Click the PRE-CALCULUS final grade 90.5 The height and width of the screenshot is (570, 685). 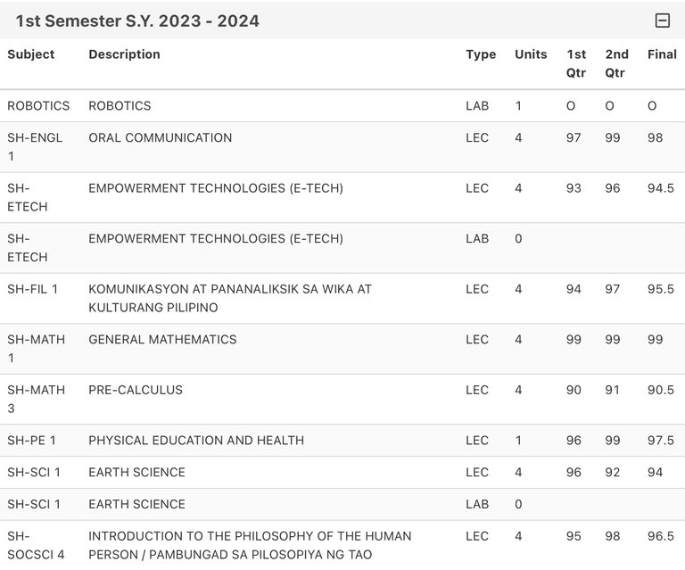pyautogui.click(x=661, y=390)
